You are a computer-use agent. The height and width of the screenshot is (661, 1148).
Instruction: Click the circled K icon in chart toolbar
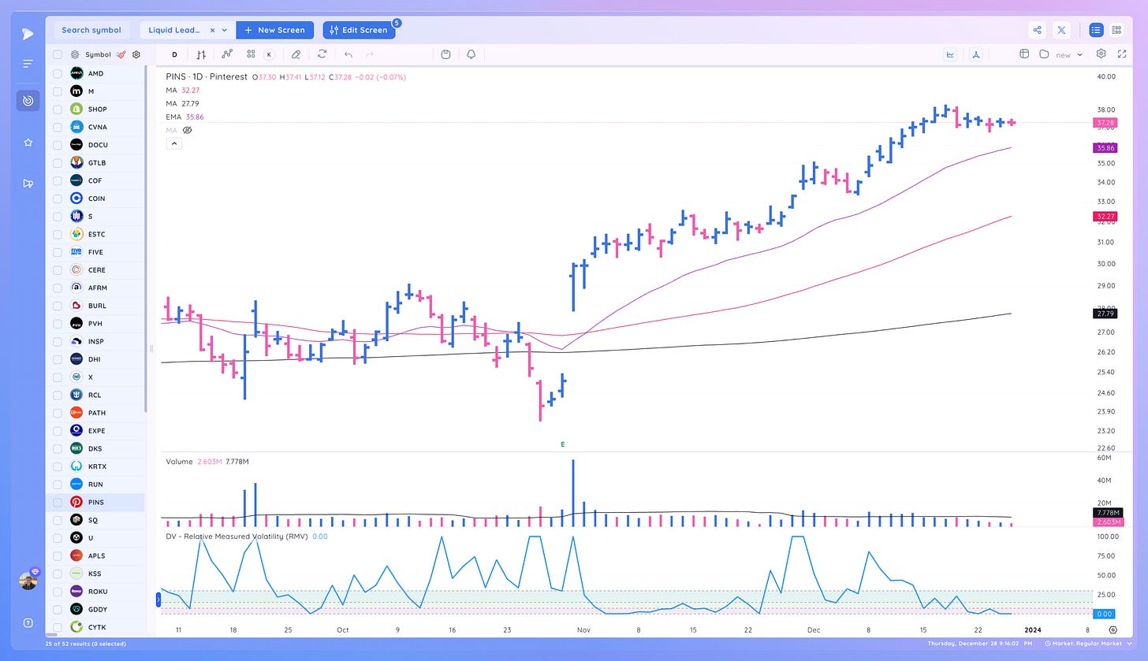[x=270, y=54]
